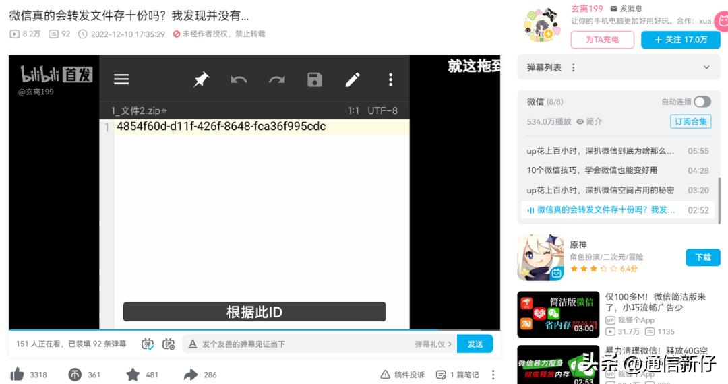
Task: Click the pin icon in editor toolbar
Action: [x=202, y=79]
